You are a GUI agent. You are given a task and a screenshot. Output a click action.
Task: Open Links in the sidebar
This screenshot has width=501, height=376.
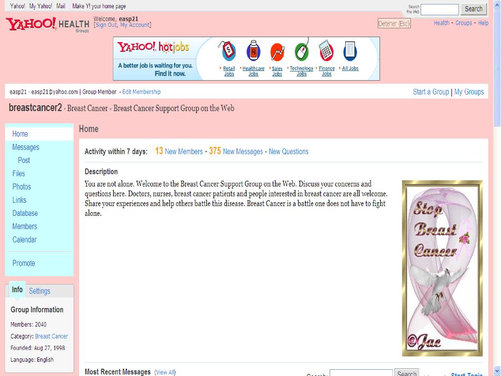coord(19,200)
